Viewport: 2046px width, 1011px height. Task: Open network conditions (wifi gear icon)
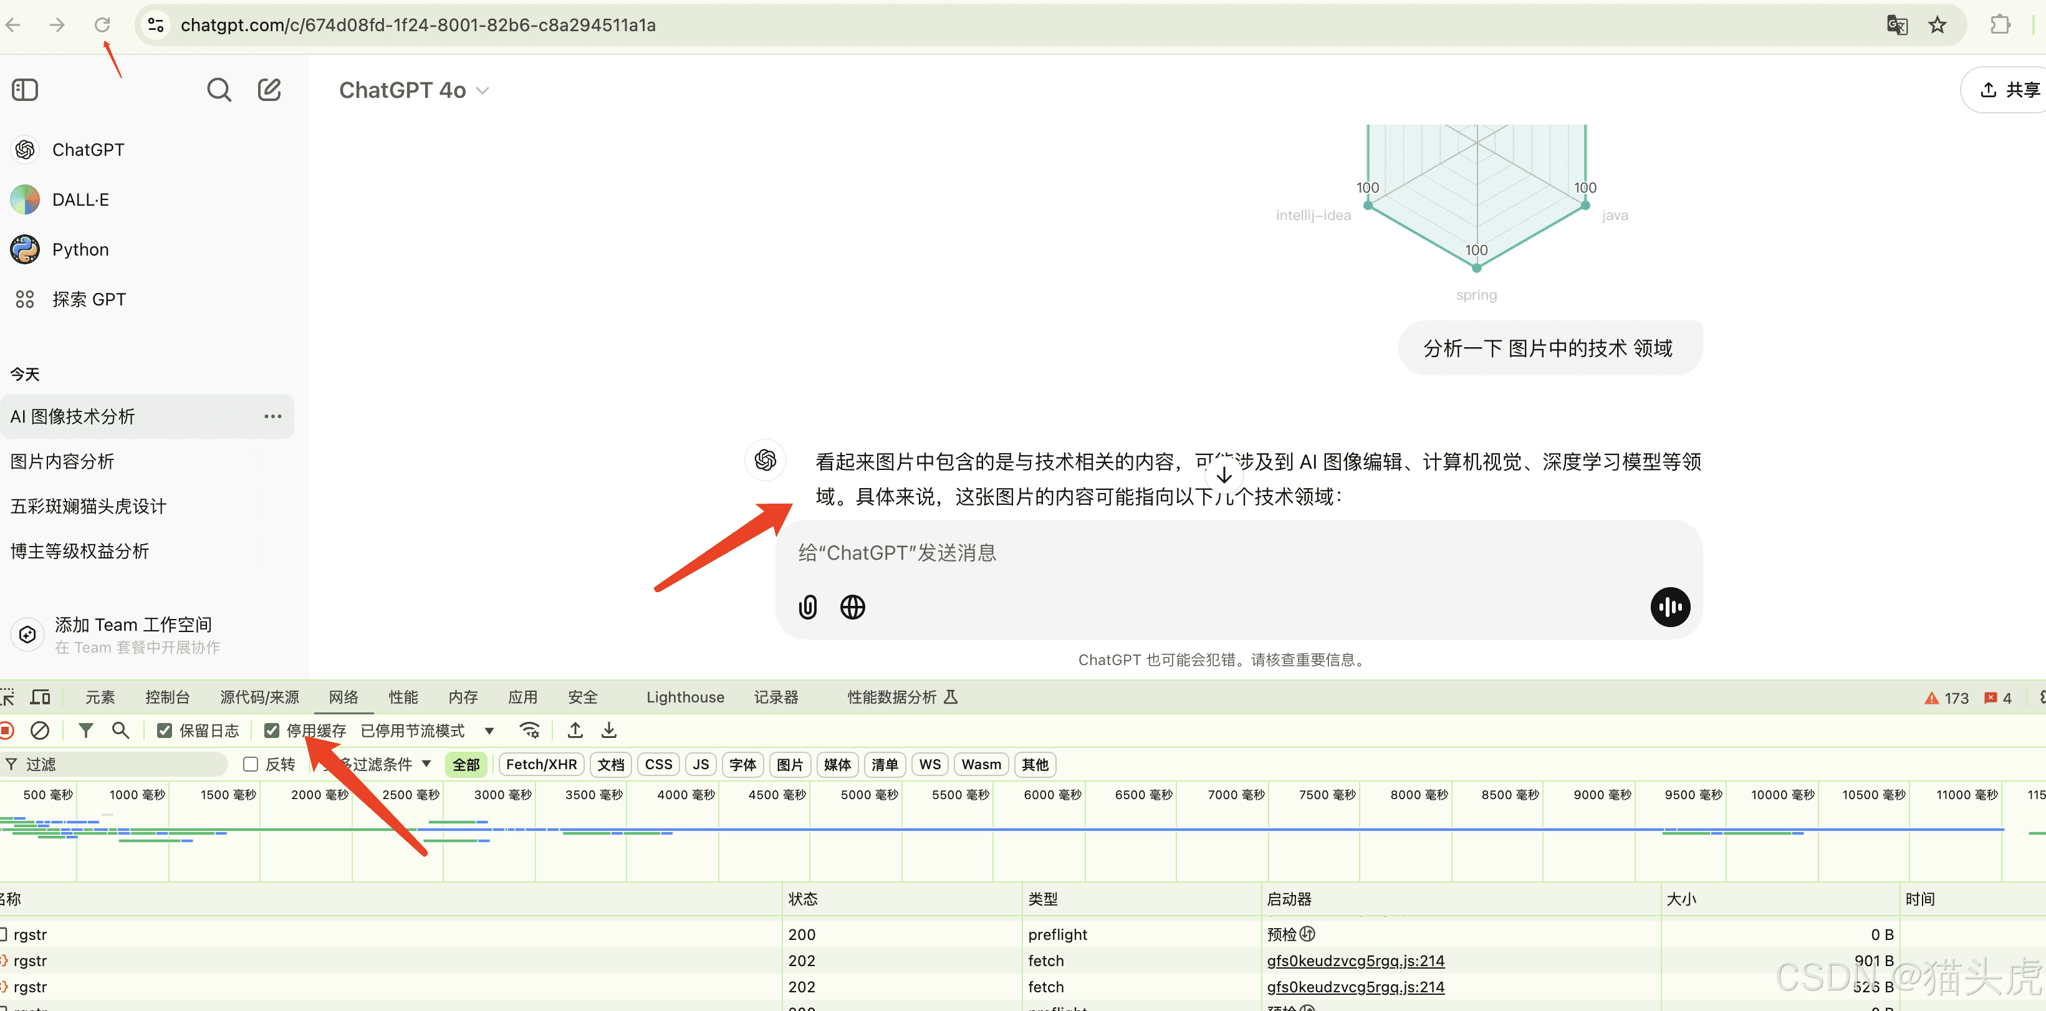[530, 730]
